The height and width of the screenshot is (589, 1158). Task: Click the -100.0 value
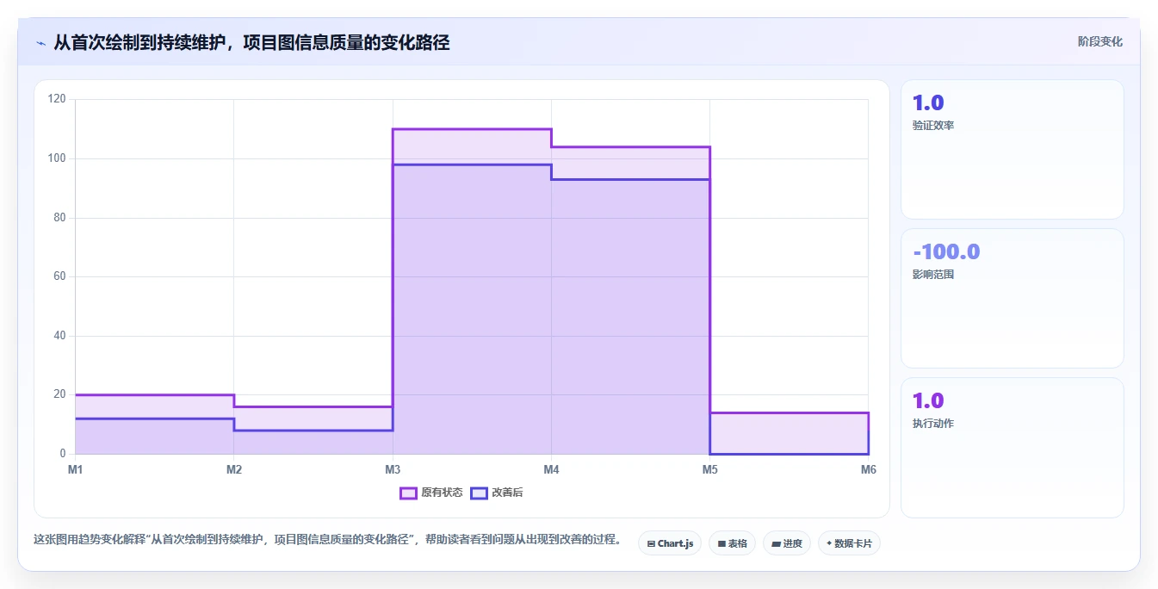(946, 252)
